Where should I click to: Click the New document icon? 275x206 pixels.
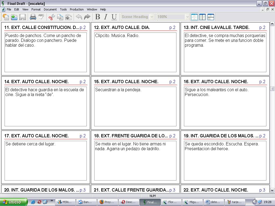(6, 17)
